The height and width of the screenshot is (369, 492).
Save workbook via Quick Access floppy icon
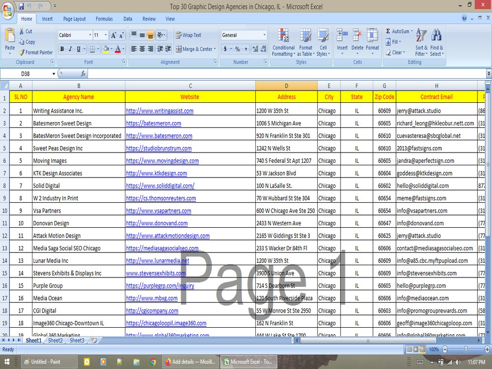(x=21, y=6)
